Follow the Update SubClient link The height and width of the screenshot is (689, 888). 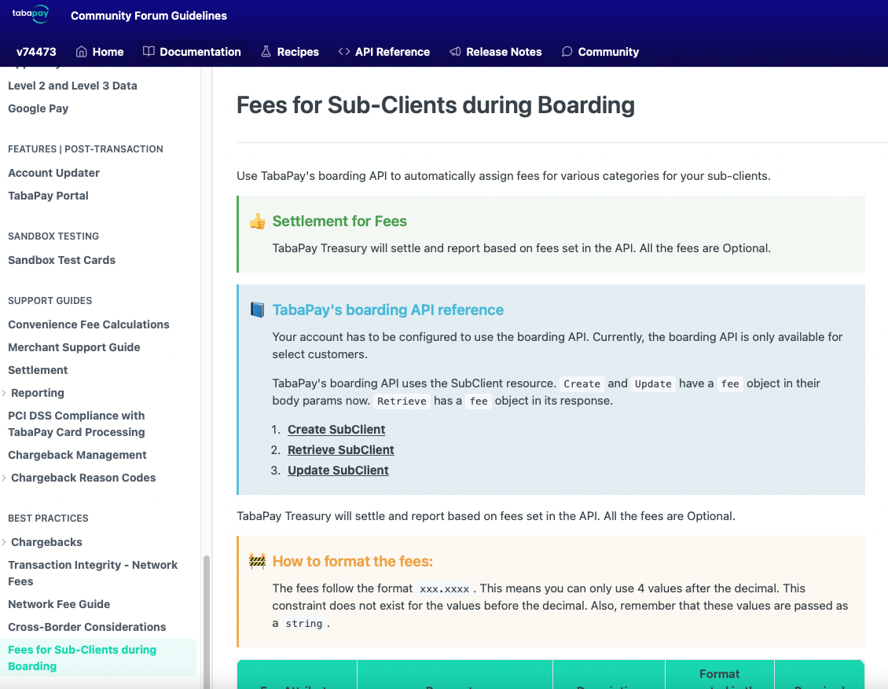coord(338,471)
